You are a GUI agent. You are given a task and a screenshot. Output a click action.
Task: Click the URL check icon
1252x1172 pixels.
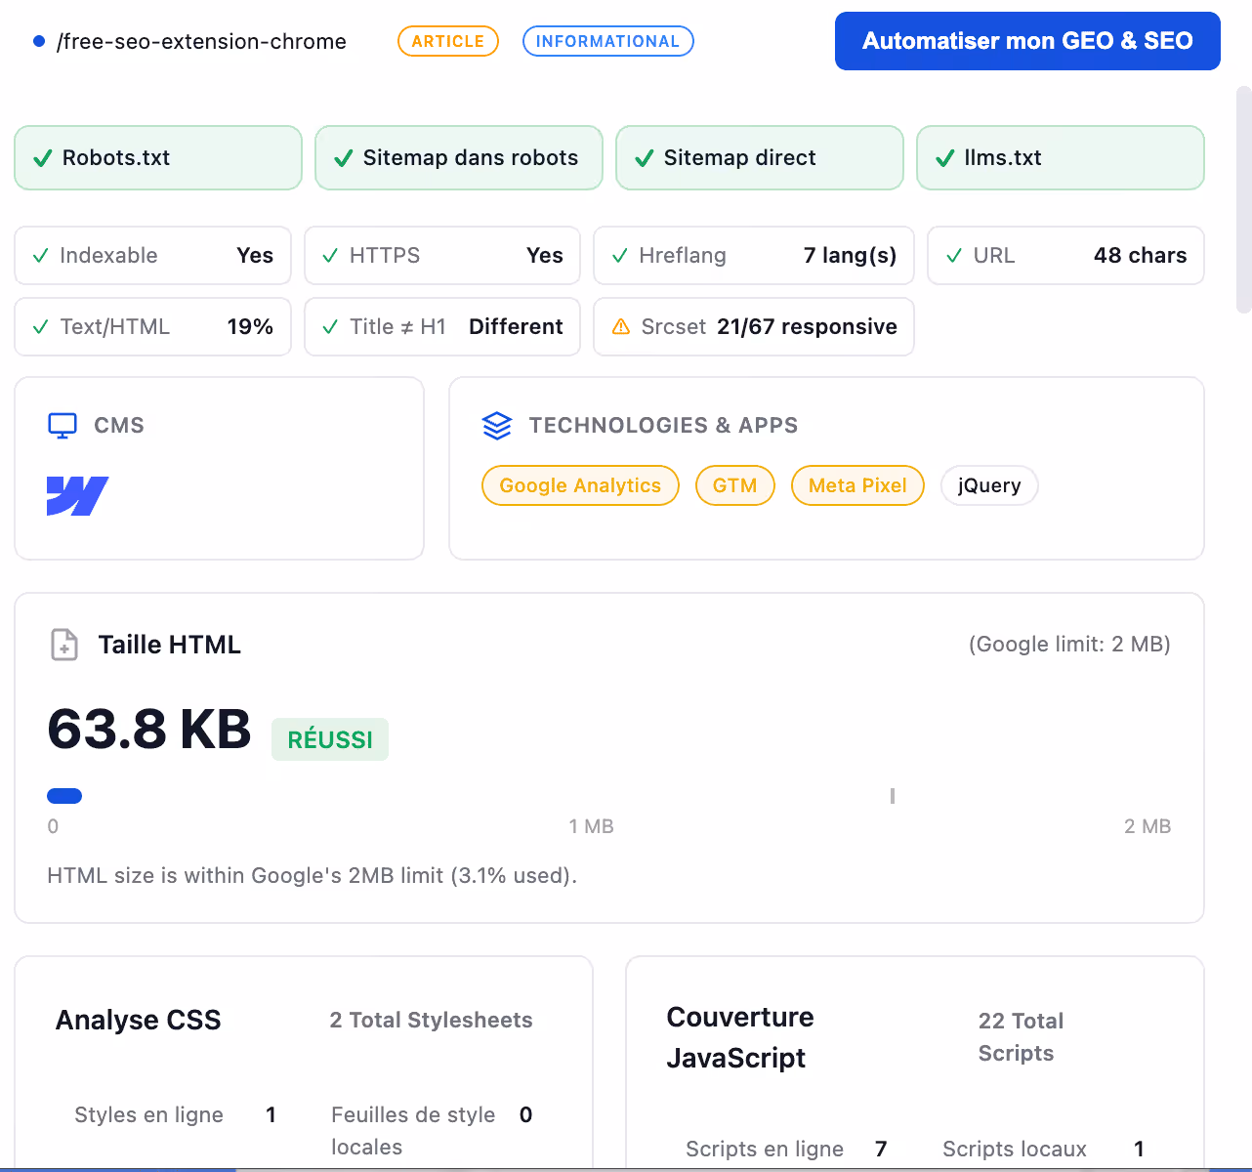tap(954, 256)
